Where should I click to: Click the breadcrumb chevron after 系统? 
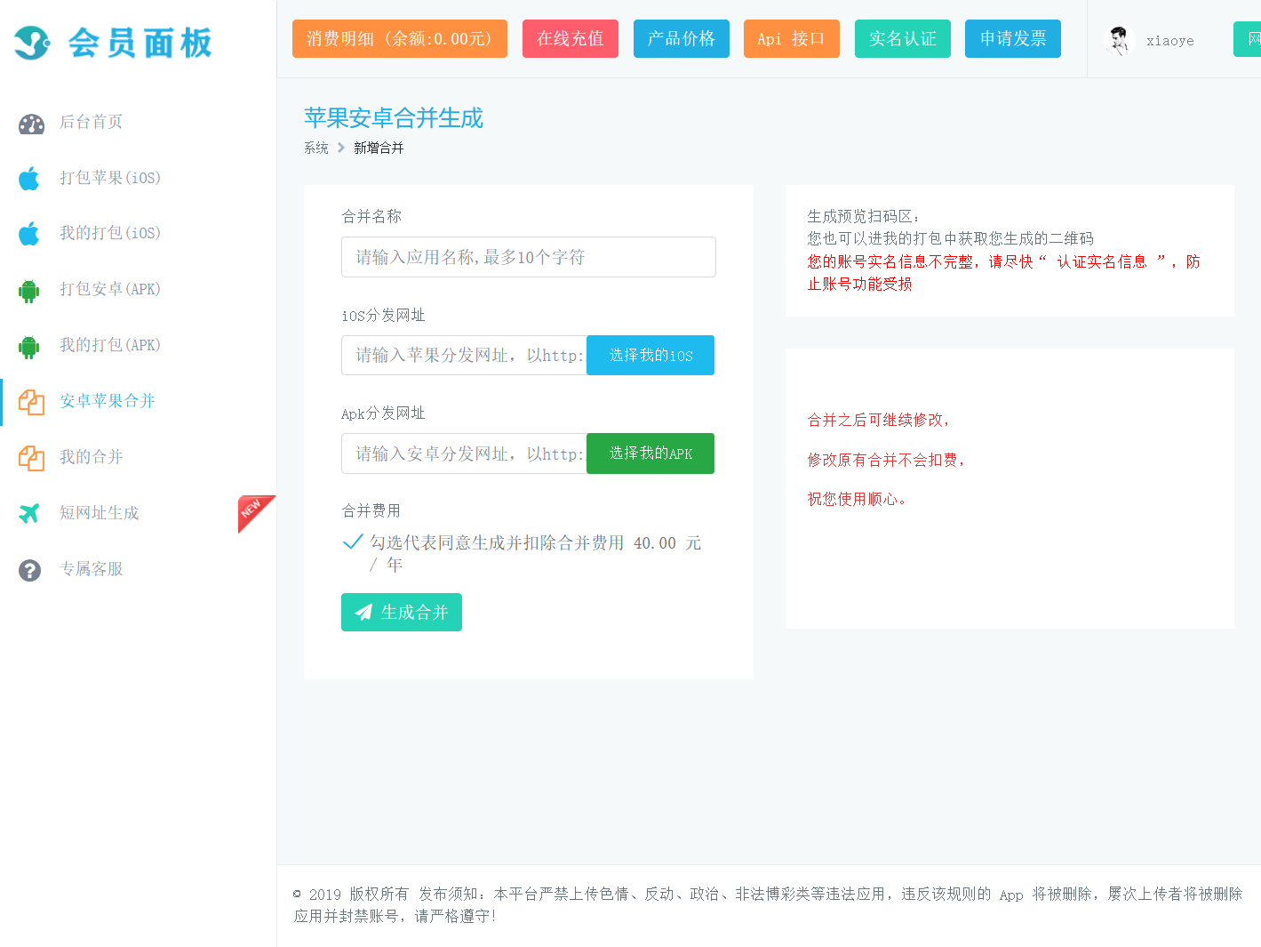pos(340,148)
